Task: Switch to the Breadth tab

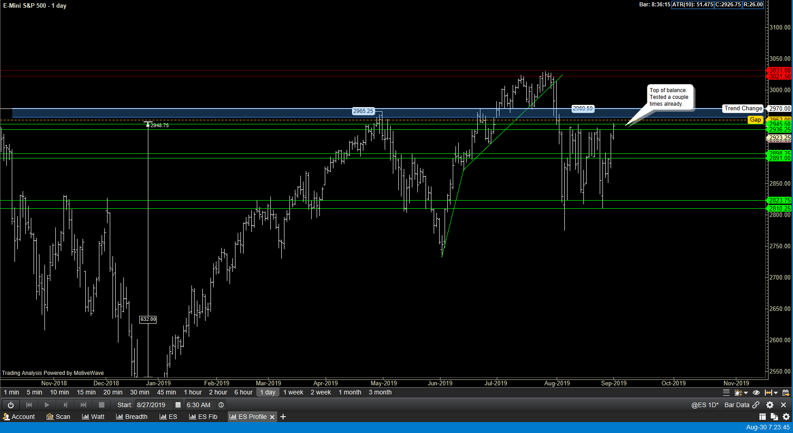Action: 132,417
